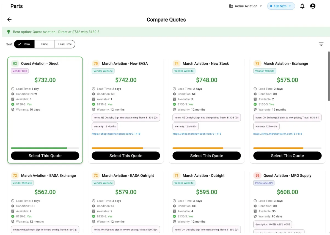This screenshot has width=330, height=235.
Task: Open the shop link on March Aviation - New EASA
Action: click(x=116, y=134)
